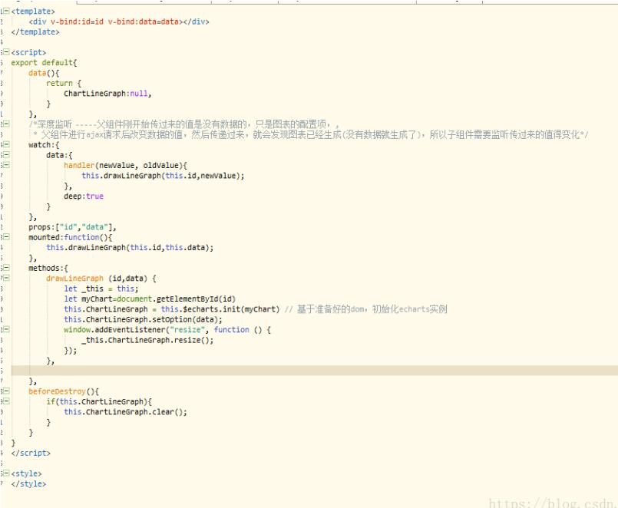Toggle folding on the resize listener block
The image size is (618, 508).
pos(8,329)
